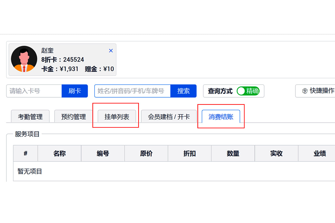Image resolution: width=335 pixels, height=223 pixels.
Task: Click the 搜索 search button
Action: [x=183, y=91]
